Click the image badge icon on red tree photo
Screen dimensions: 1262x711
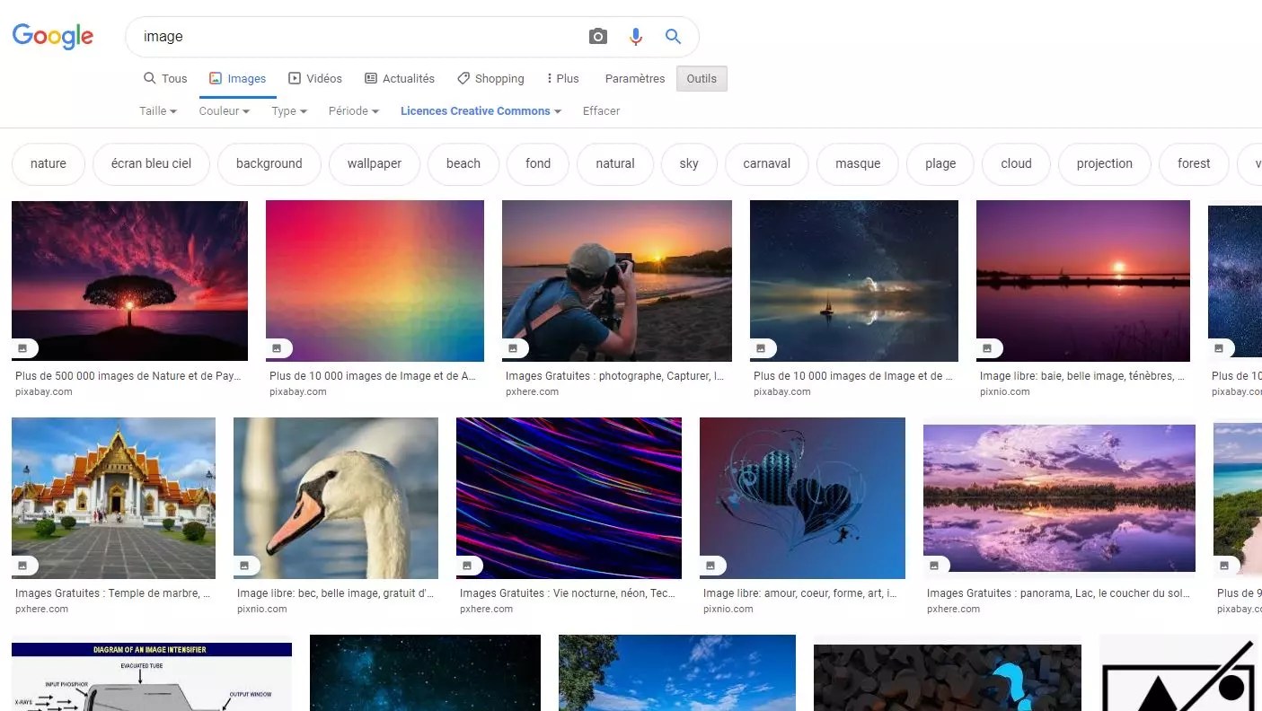pos(22,348)
